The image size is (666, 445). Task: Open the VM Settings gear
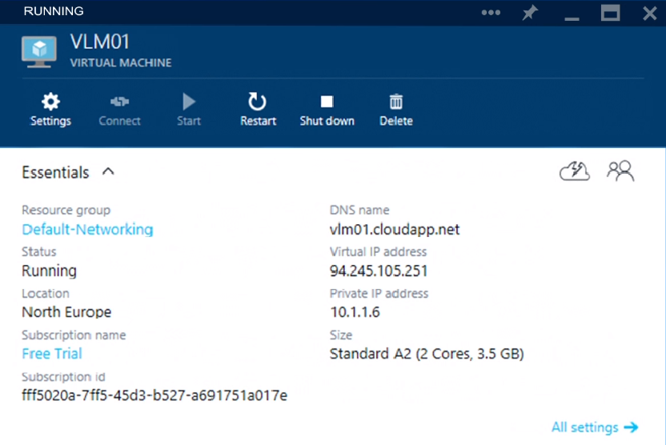point(50,110)
